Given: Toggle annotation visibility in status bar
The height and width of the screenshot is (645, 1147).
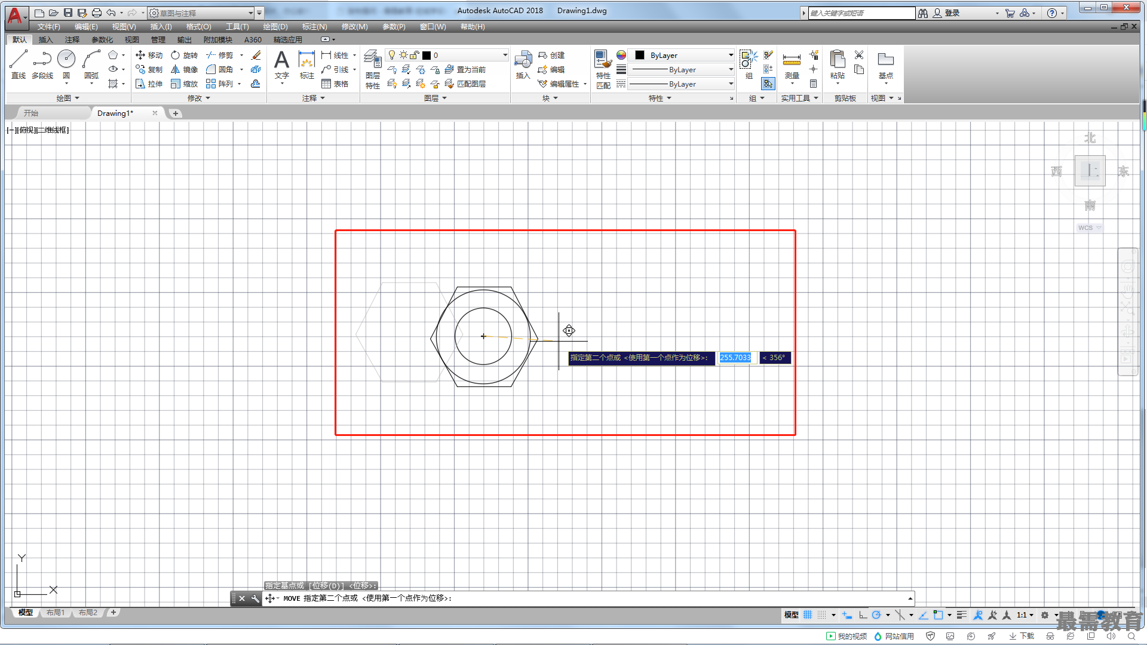Looking at the screenshot, I should pos(978,615).
